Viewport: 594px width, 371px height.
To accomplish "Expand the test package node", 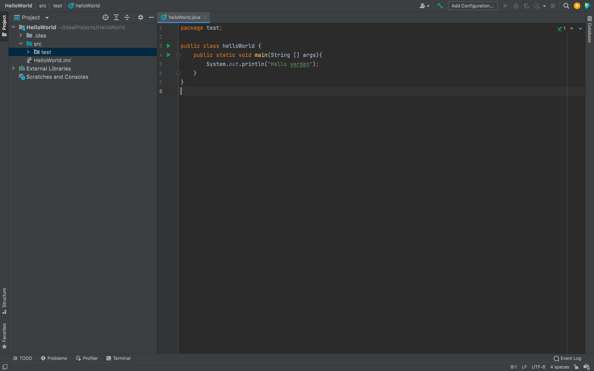I will [x=28, y=52].
